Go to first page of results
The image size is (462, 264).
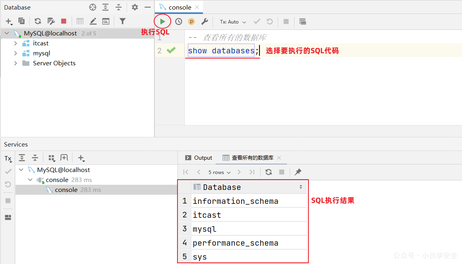pyautogui.click(x=185, y=172)
